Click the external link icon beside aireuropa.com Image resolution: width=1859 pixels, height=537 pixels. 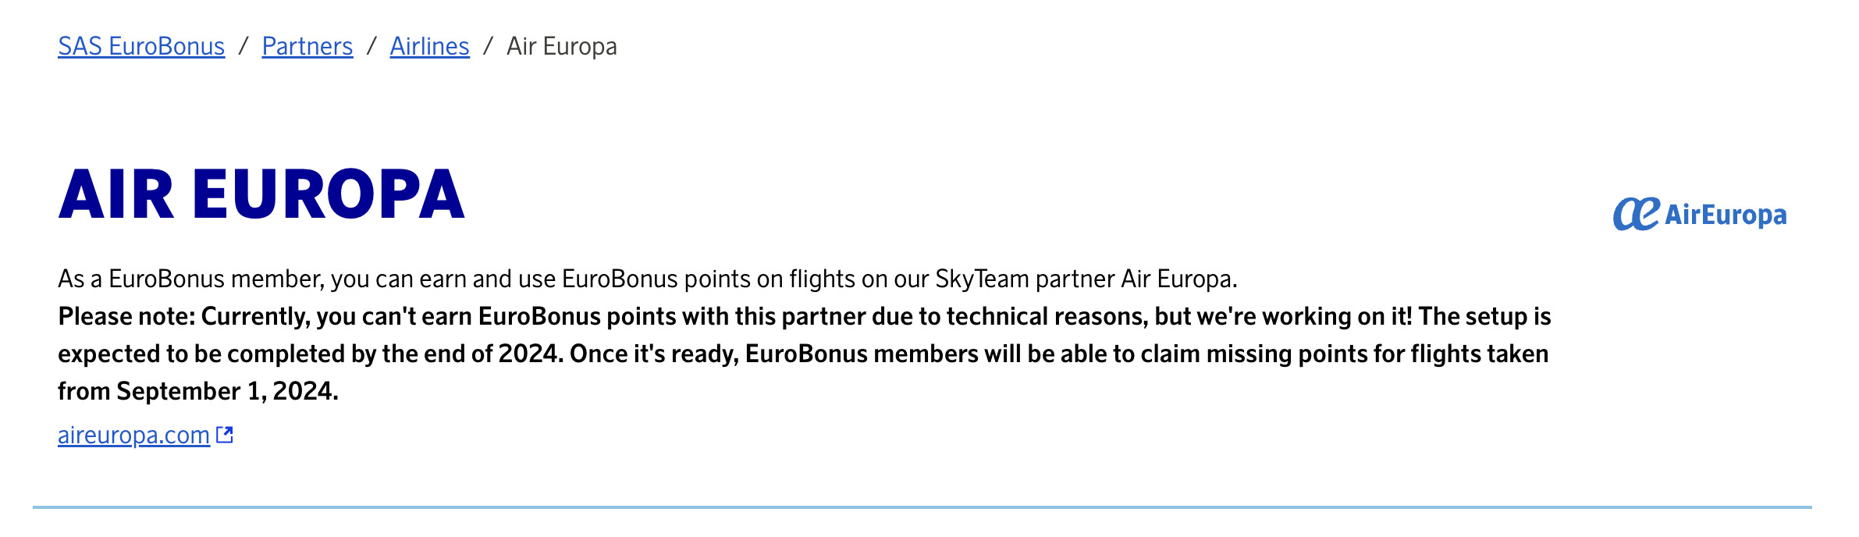(225, 435)
